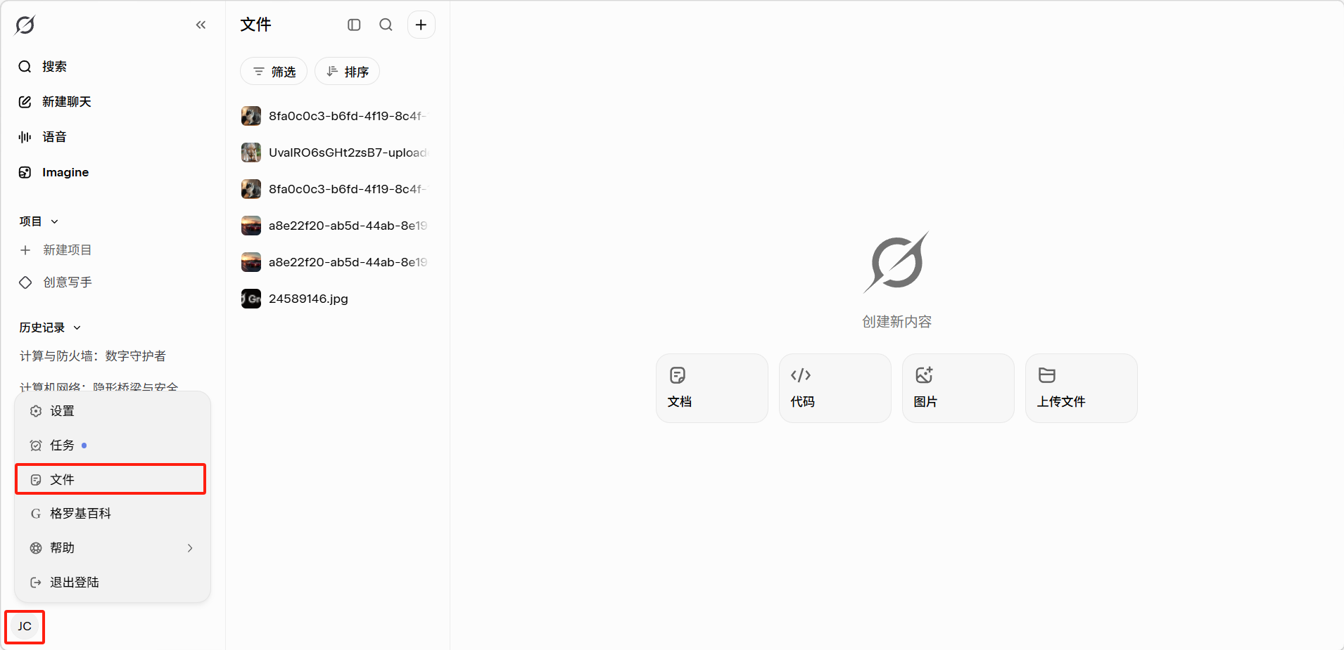
Task: Open the Imagine section
Action: [x=65, y=172]
